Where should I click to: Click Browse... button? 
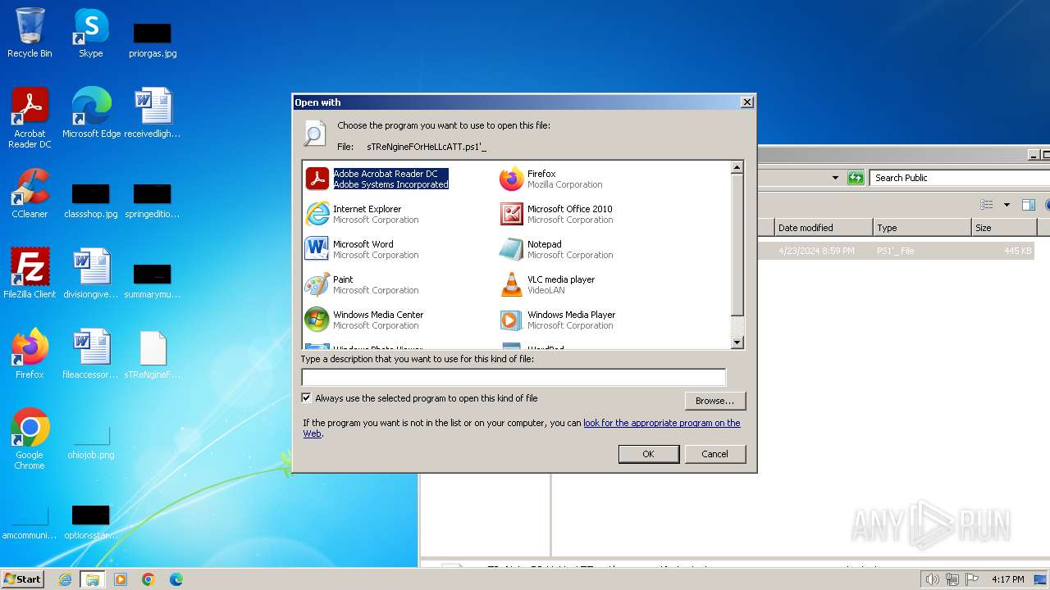coord(714,401)
